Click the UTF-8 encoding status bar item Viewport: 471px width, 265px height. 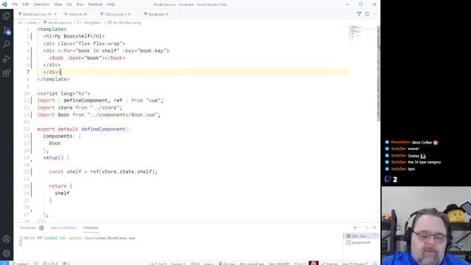click(195, 264)
